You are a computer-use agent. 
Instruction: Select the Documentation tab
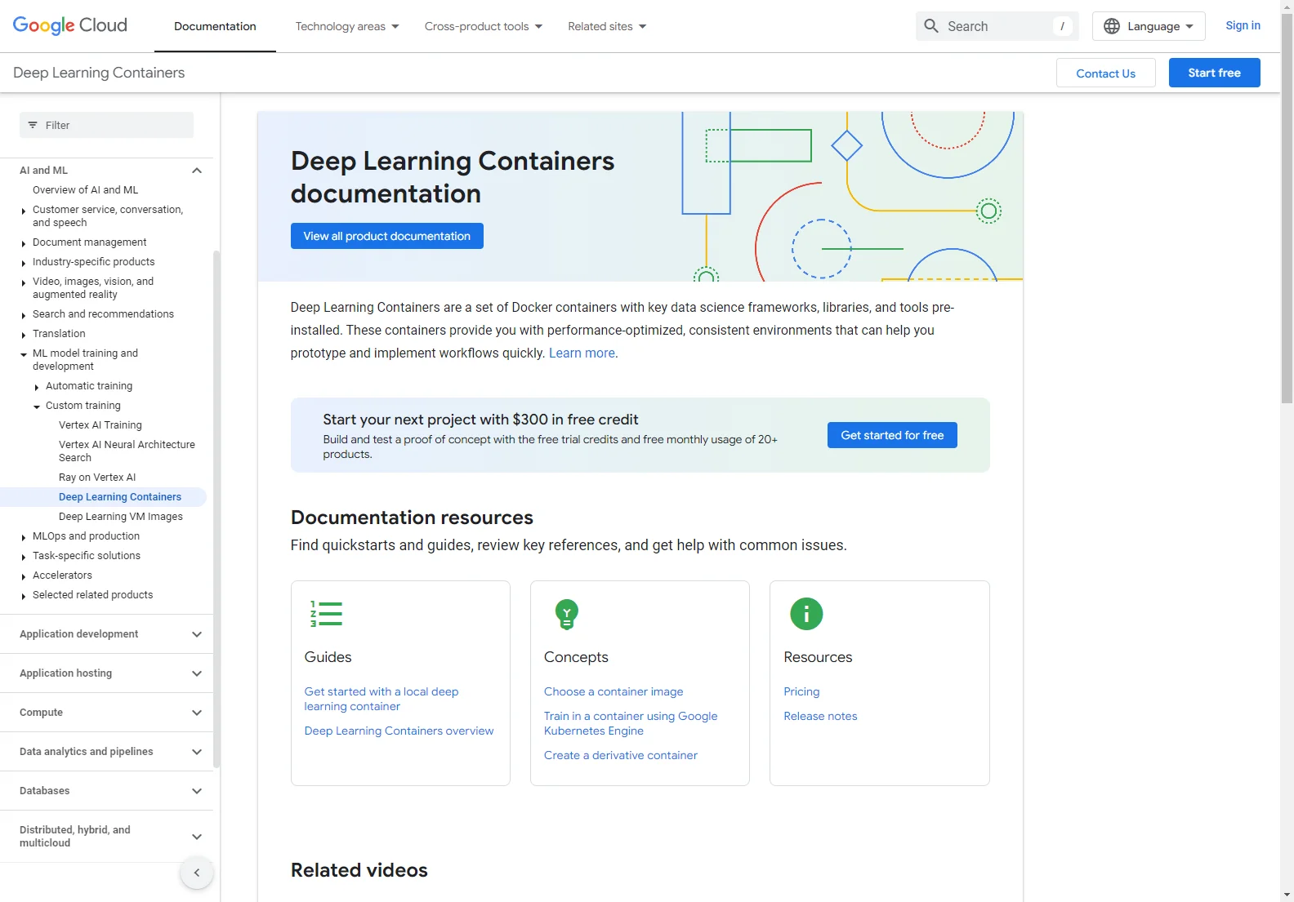coord(215,26)
